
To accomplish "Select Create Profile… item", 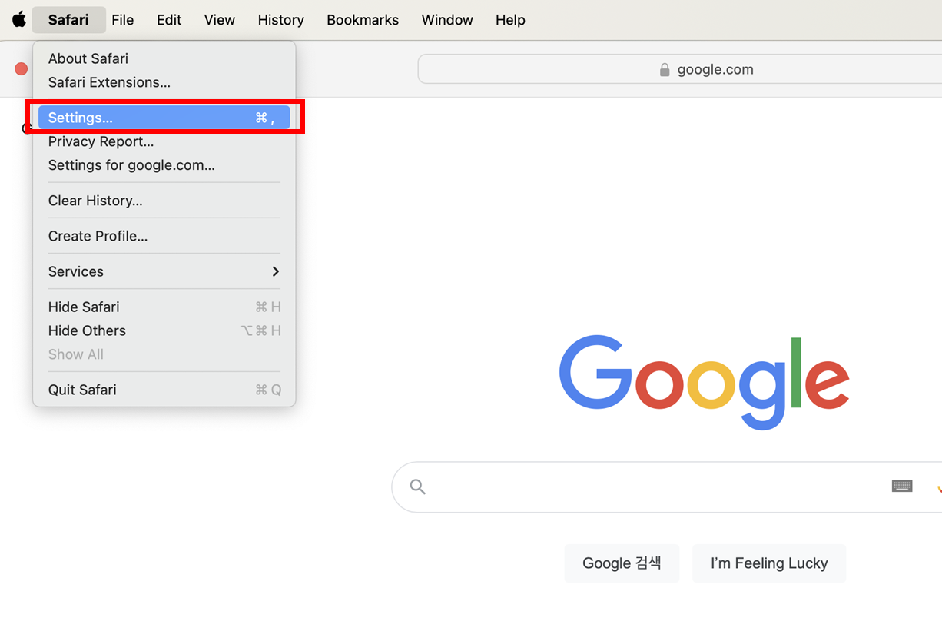I will coord(164,236).
